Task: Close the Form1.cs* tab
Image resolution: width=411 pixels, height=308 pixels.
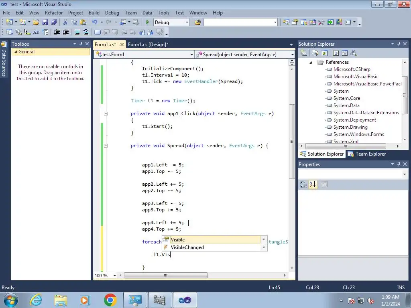Action: pyautogui.click(x=122, y=45)
